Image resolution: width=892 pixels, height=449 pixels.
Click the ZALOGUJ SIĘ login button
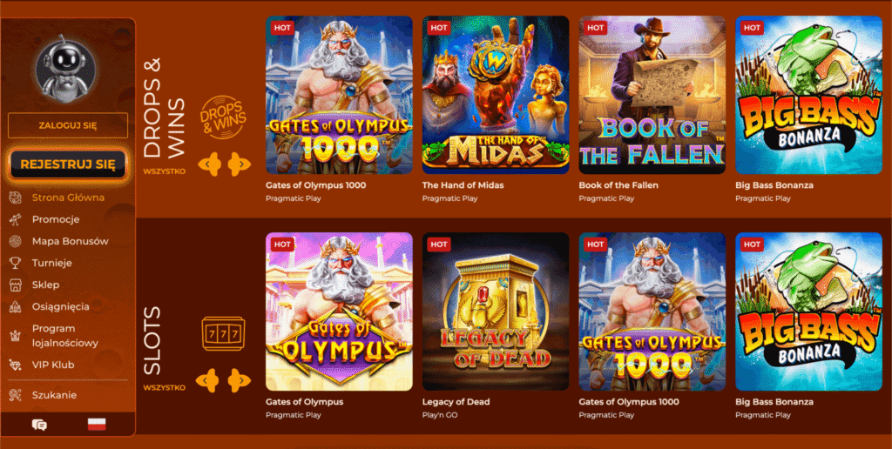click(x=68, y=125)
